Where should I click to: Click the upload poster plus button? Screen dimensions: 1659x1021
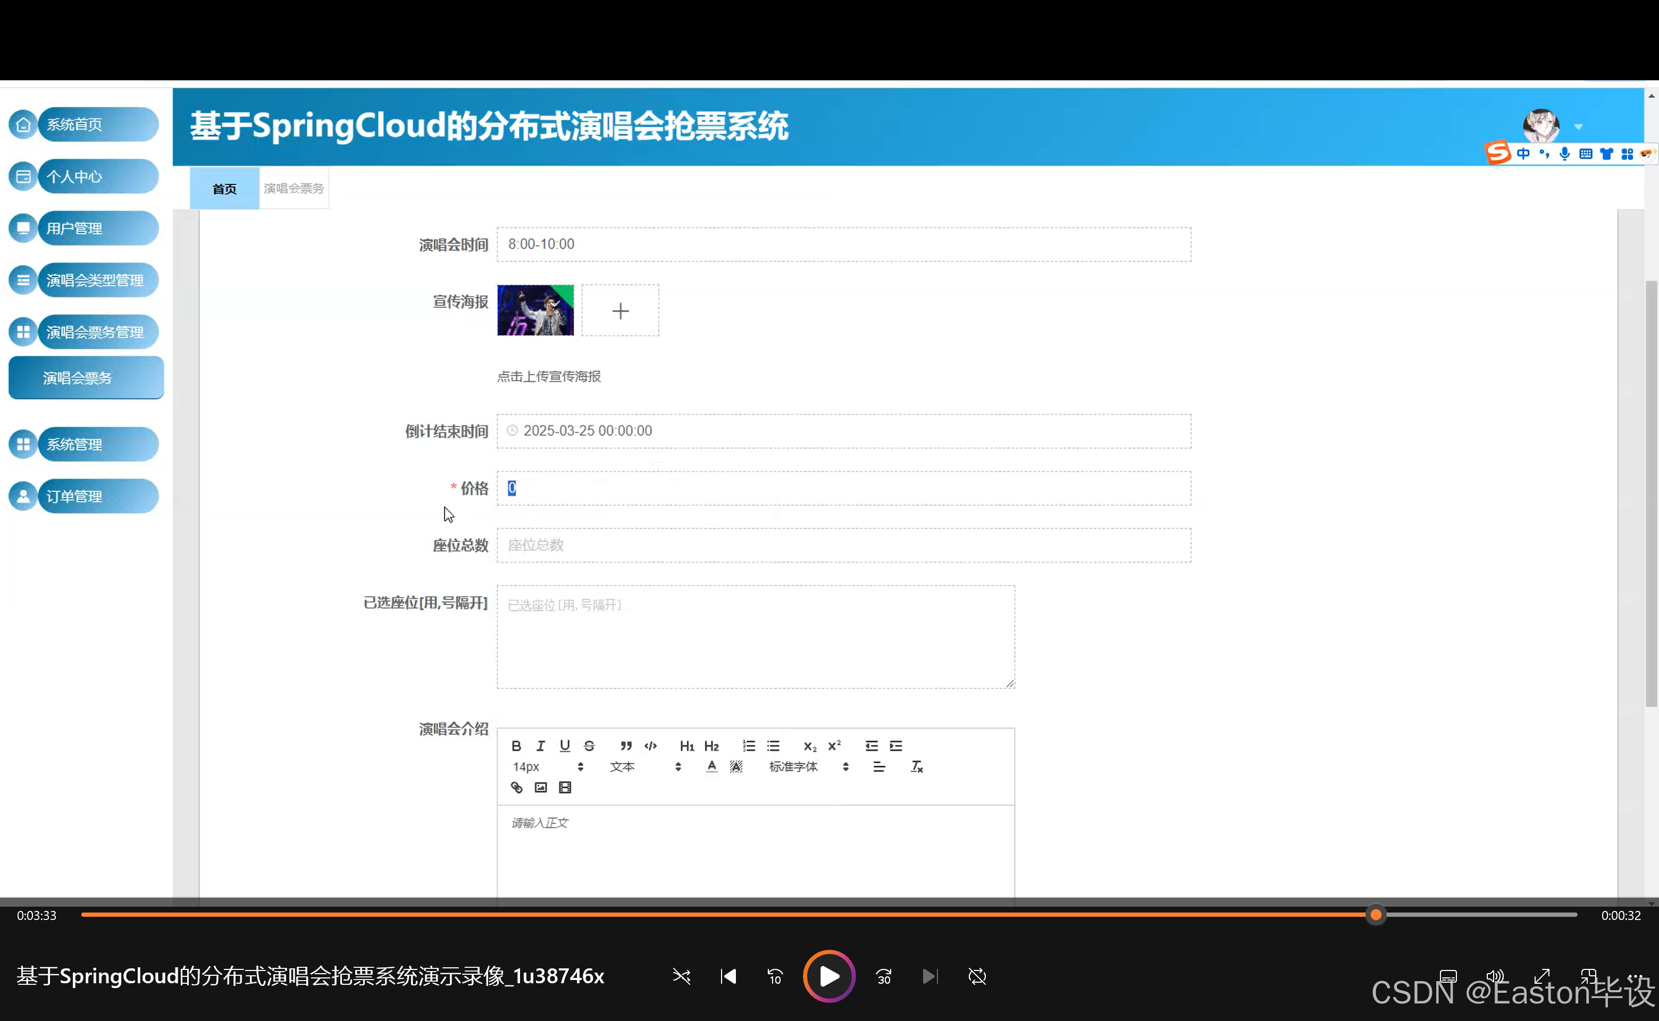coord(620,310)
